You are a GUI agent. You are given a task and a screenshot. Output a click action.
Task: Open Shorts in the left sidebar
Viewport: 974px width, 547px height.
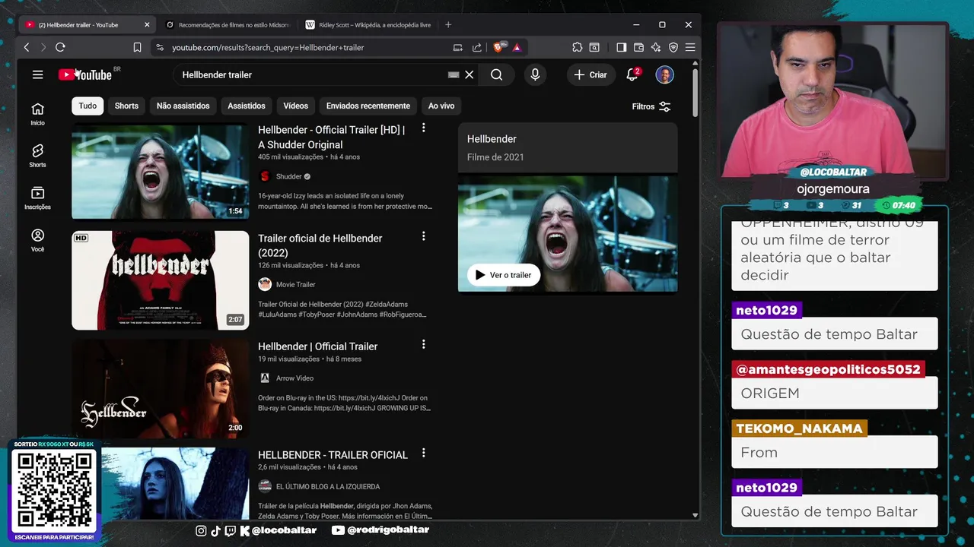coord(37,156)
